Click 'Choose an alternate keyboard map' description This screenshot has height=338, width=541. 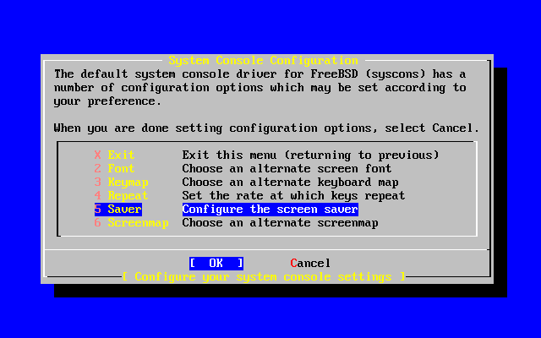(x=290, y=183)
